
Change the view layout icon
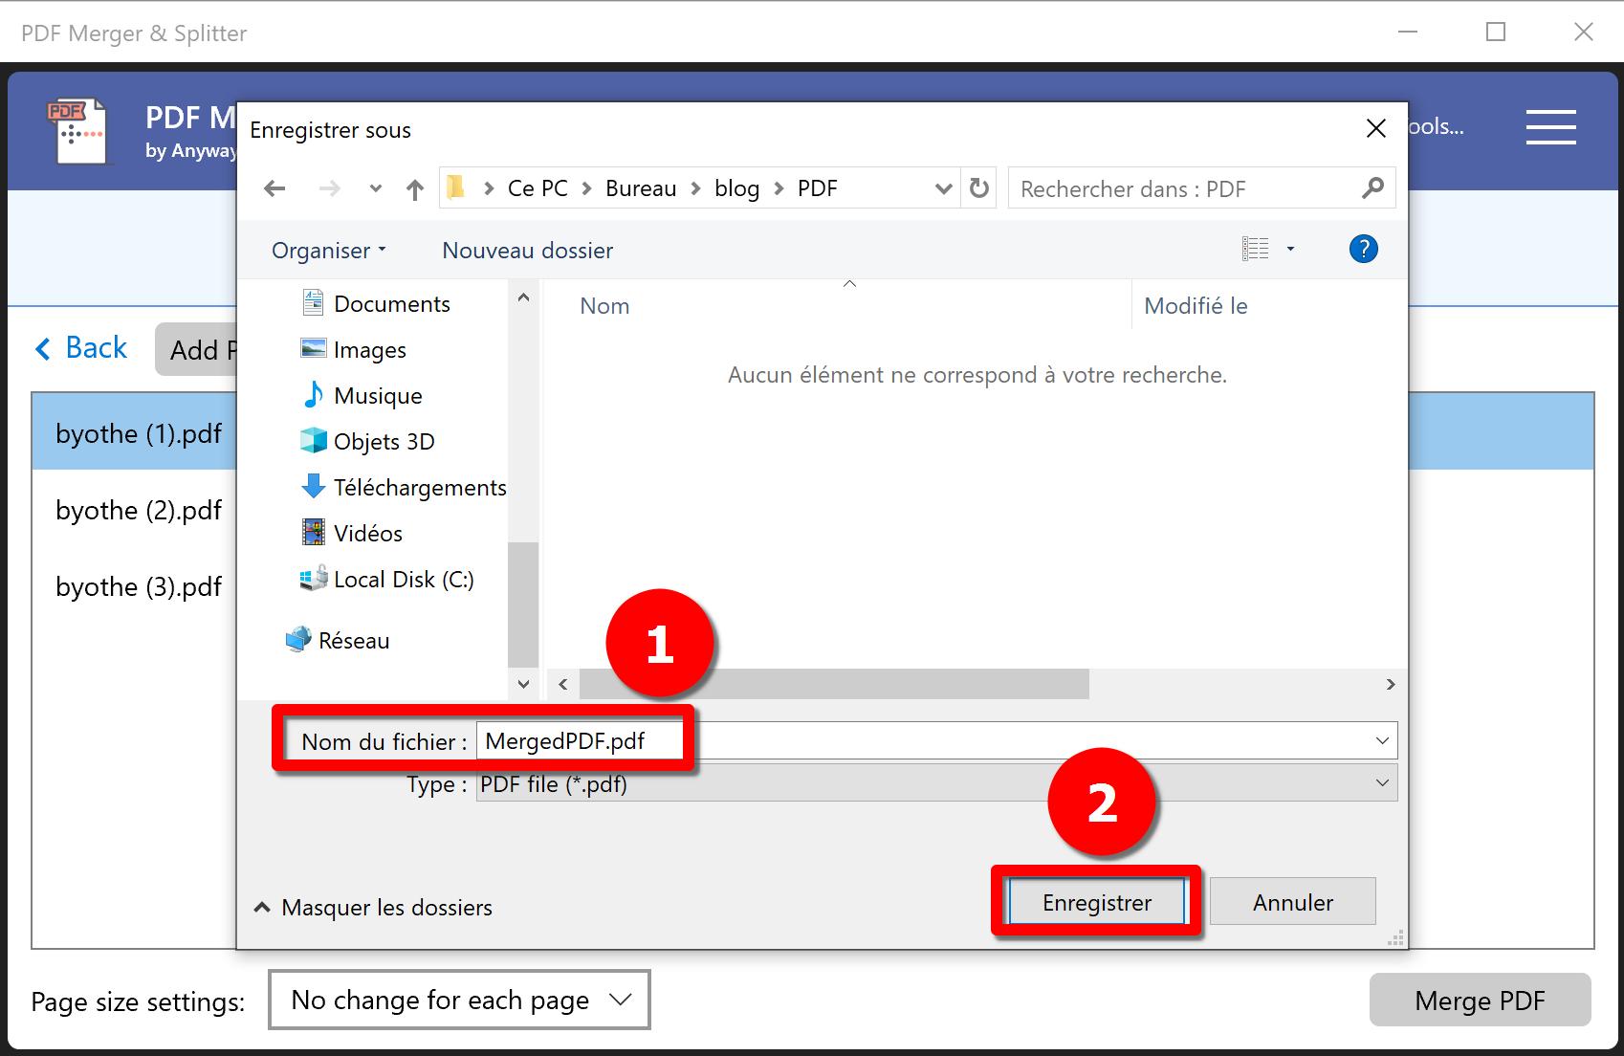1255,250
